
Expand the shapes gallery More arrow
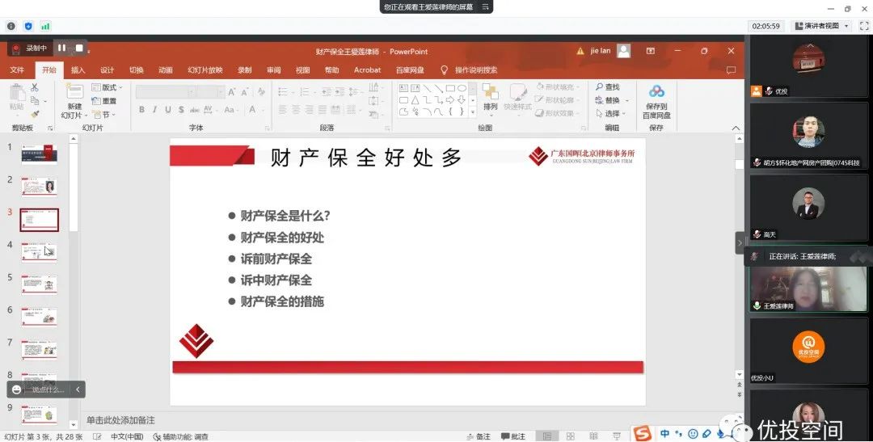coord(473,112)
